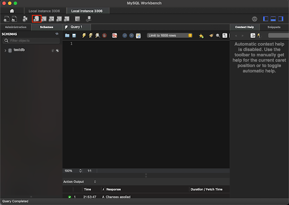
Task: Click the create new schema icon
Action: tap(37, 19)
